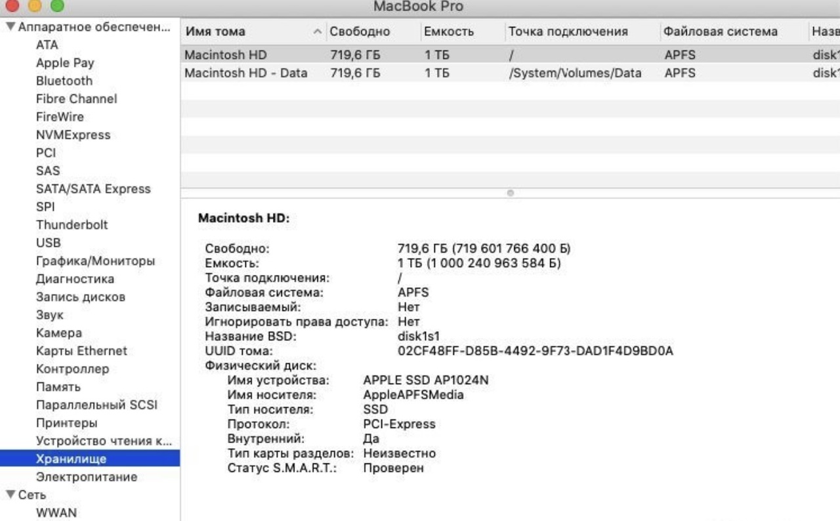840x521 pixels.
Task: Click the sort arrow in Имя тома header
Action: click(x=318, y=32)
